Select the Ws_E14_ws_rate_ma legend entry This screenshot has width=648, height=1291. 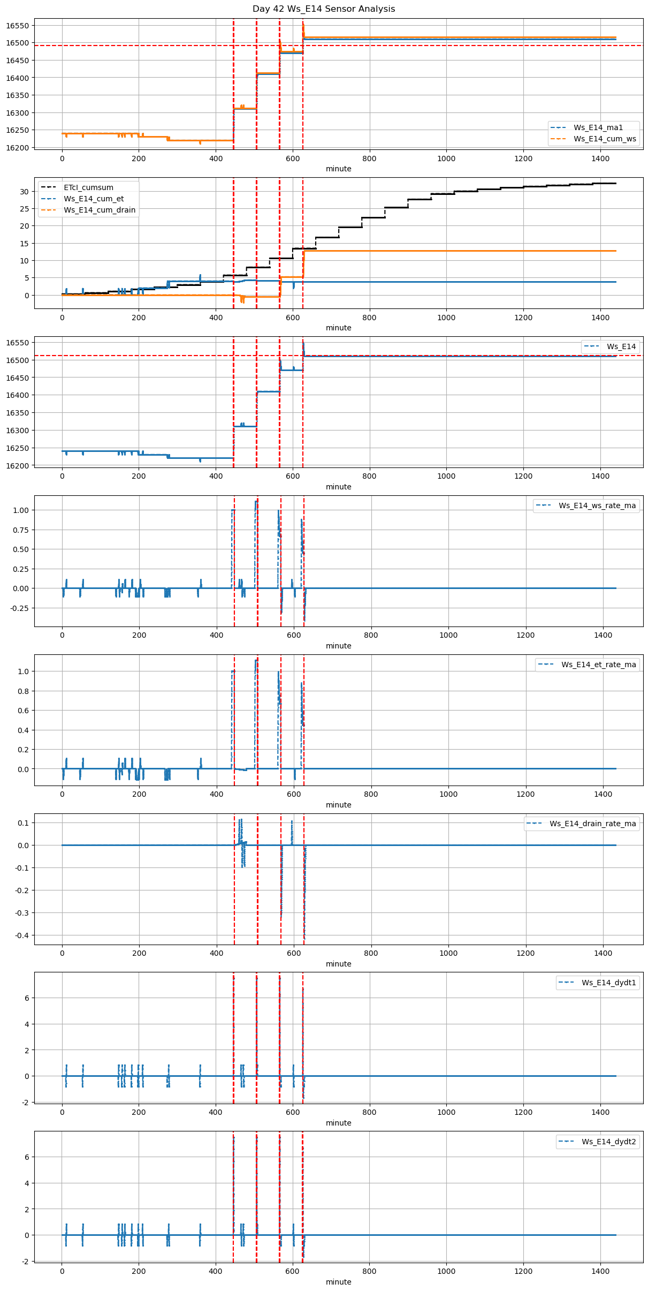coord(597,505)
